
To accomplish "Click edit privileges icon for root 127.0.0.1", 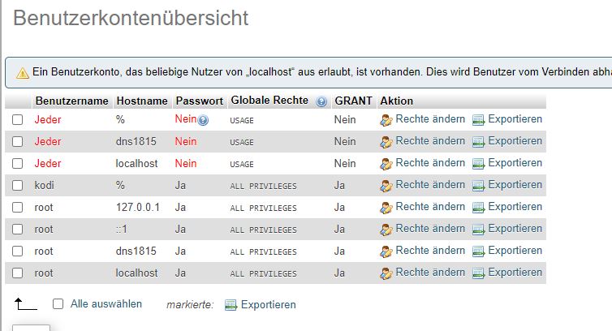I will coord(386,208).
